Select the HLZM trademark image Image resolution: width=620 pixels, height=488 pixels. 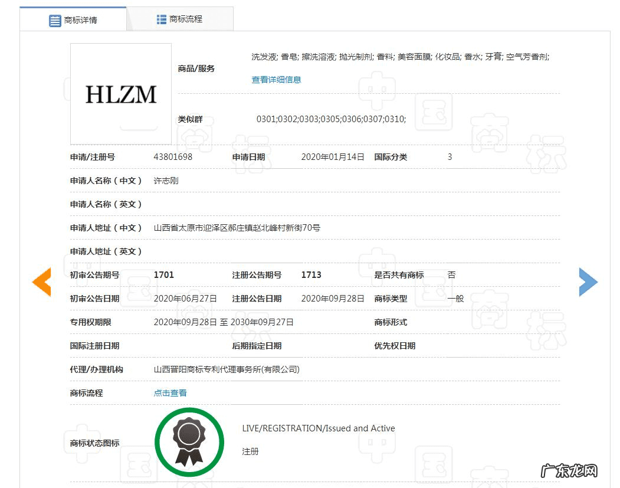120,93
